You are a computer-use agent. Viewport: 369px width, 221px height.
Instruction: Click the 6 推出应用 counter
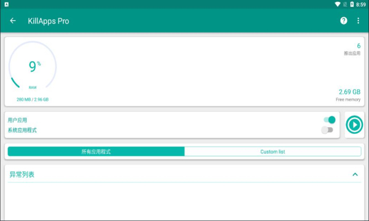point(352,49)
